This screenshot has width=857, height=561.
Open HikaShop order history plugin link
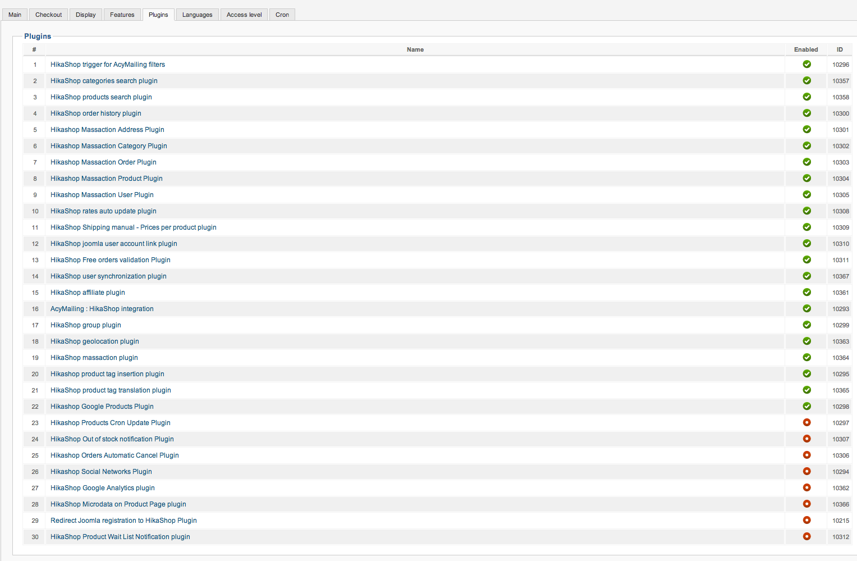tap(96, 113)
